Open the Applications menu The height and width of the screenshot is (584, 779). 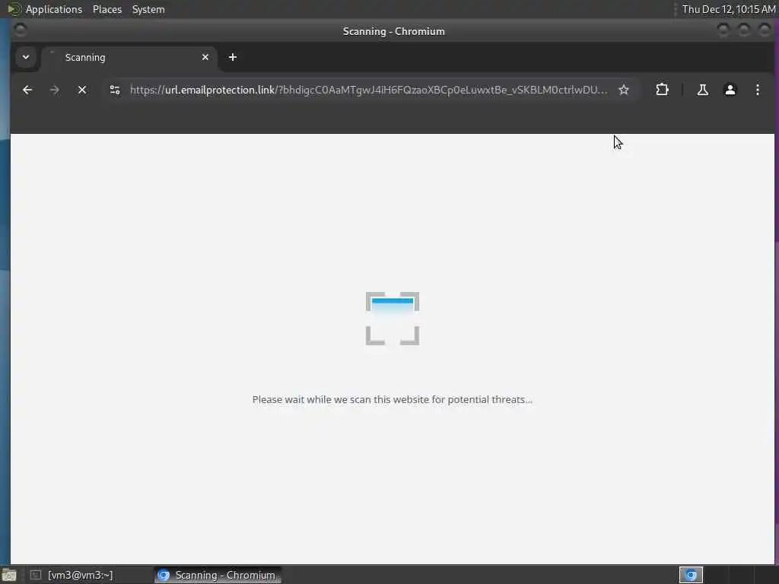(54, 9)
